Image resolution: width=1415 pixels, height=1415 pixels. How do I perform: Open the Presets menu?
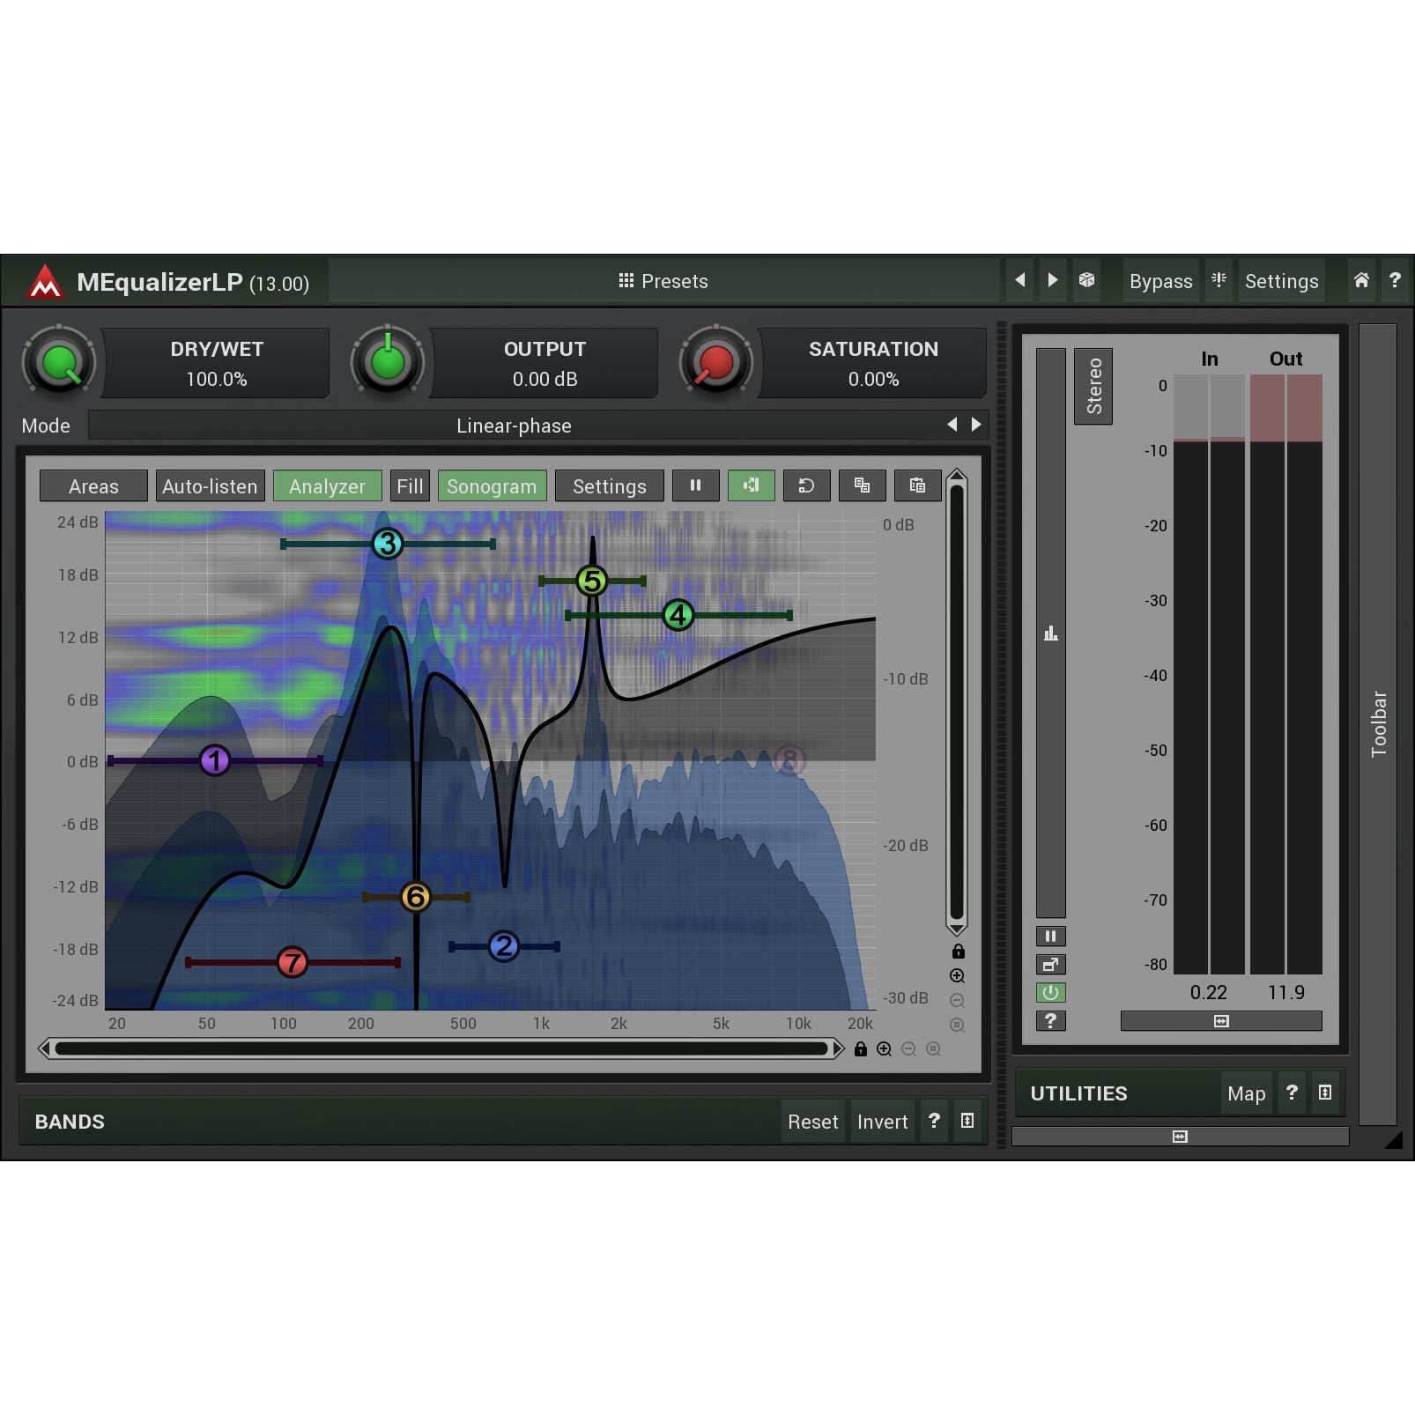pos(663,281)
